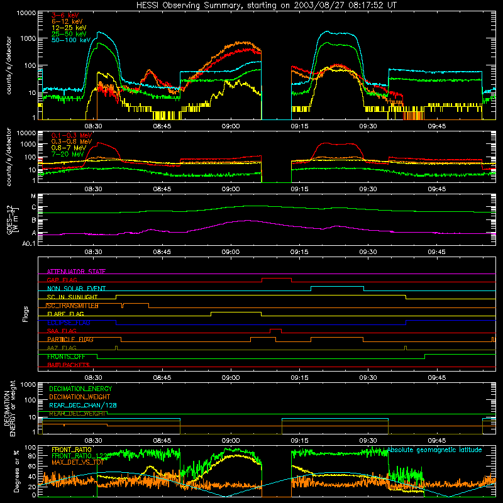Click the 09:00 tick label under the Flags panel
This screenshot has width=503, height=503.
click(x=230, y=378)
